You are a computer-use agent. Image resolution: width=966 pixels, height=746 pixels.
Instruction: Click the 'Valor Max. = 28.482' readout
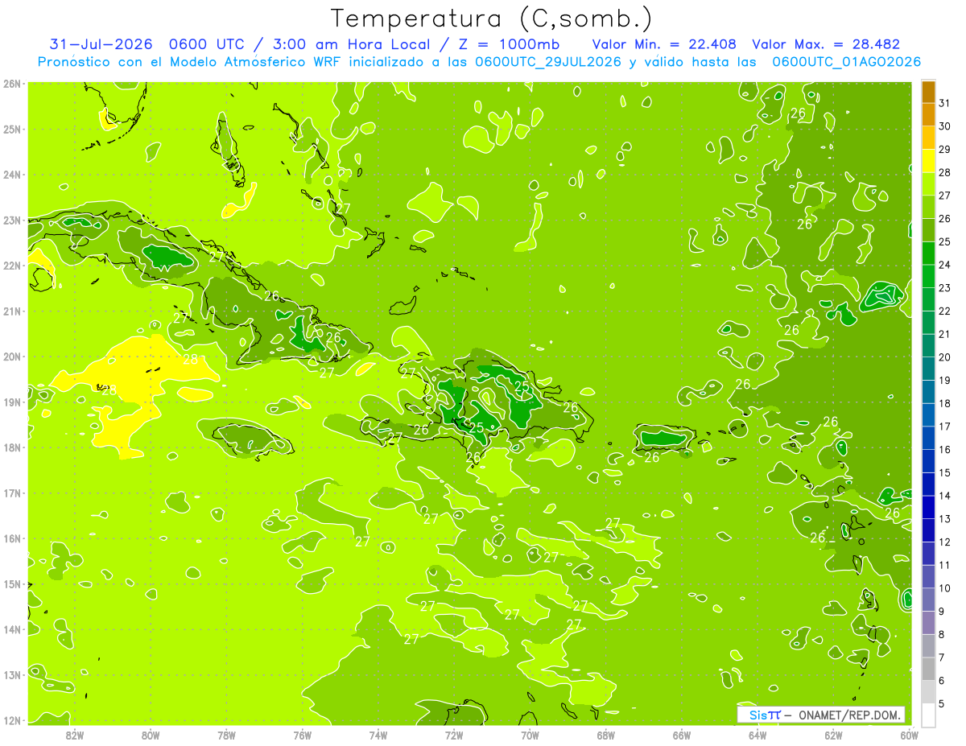826,44
